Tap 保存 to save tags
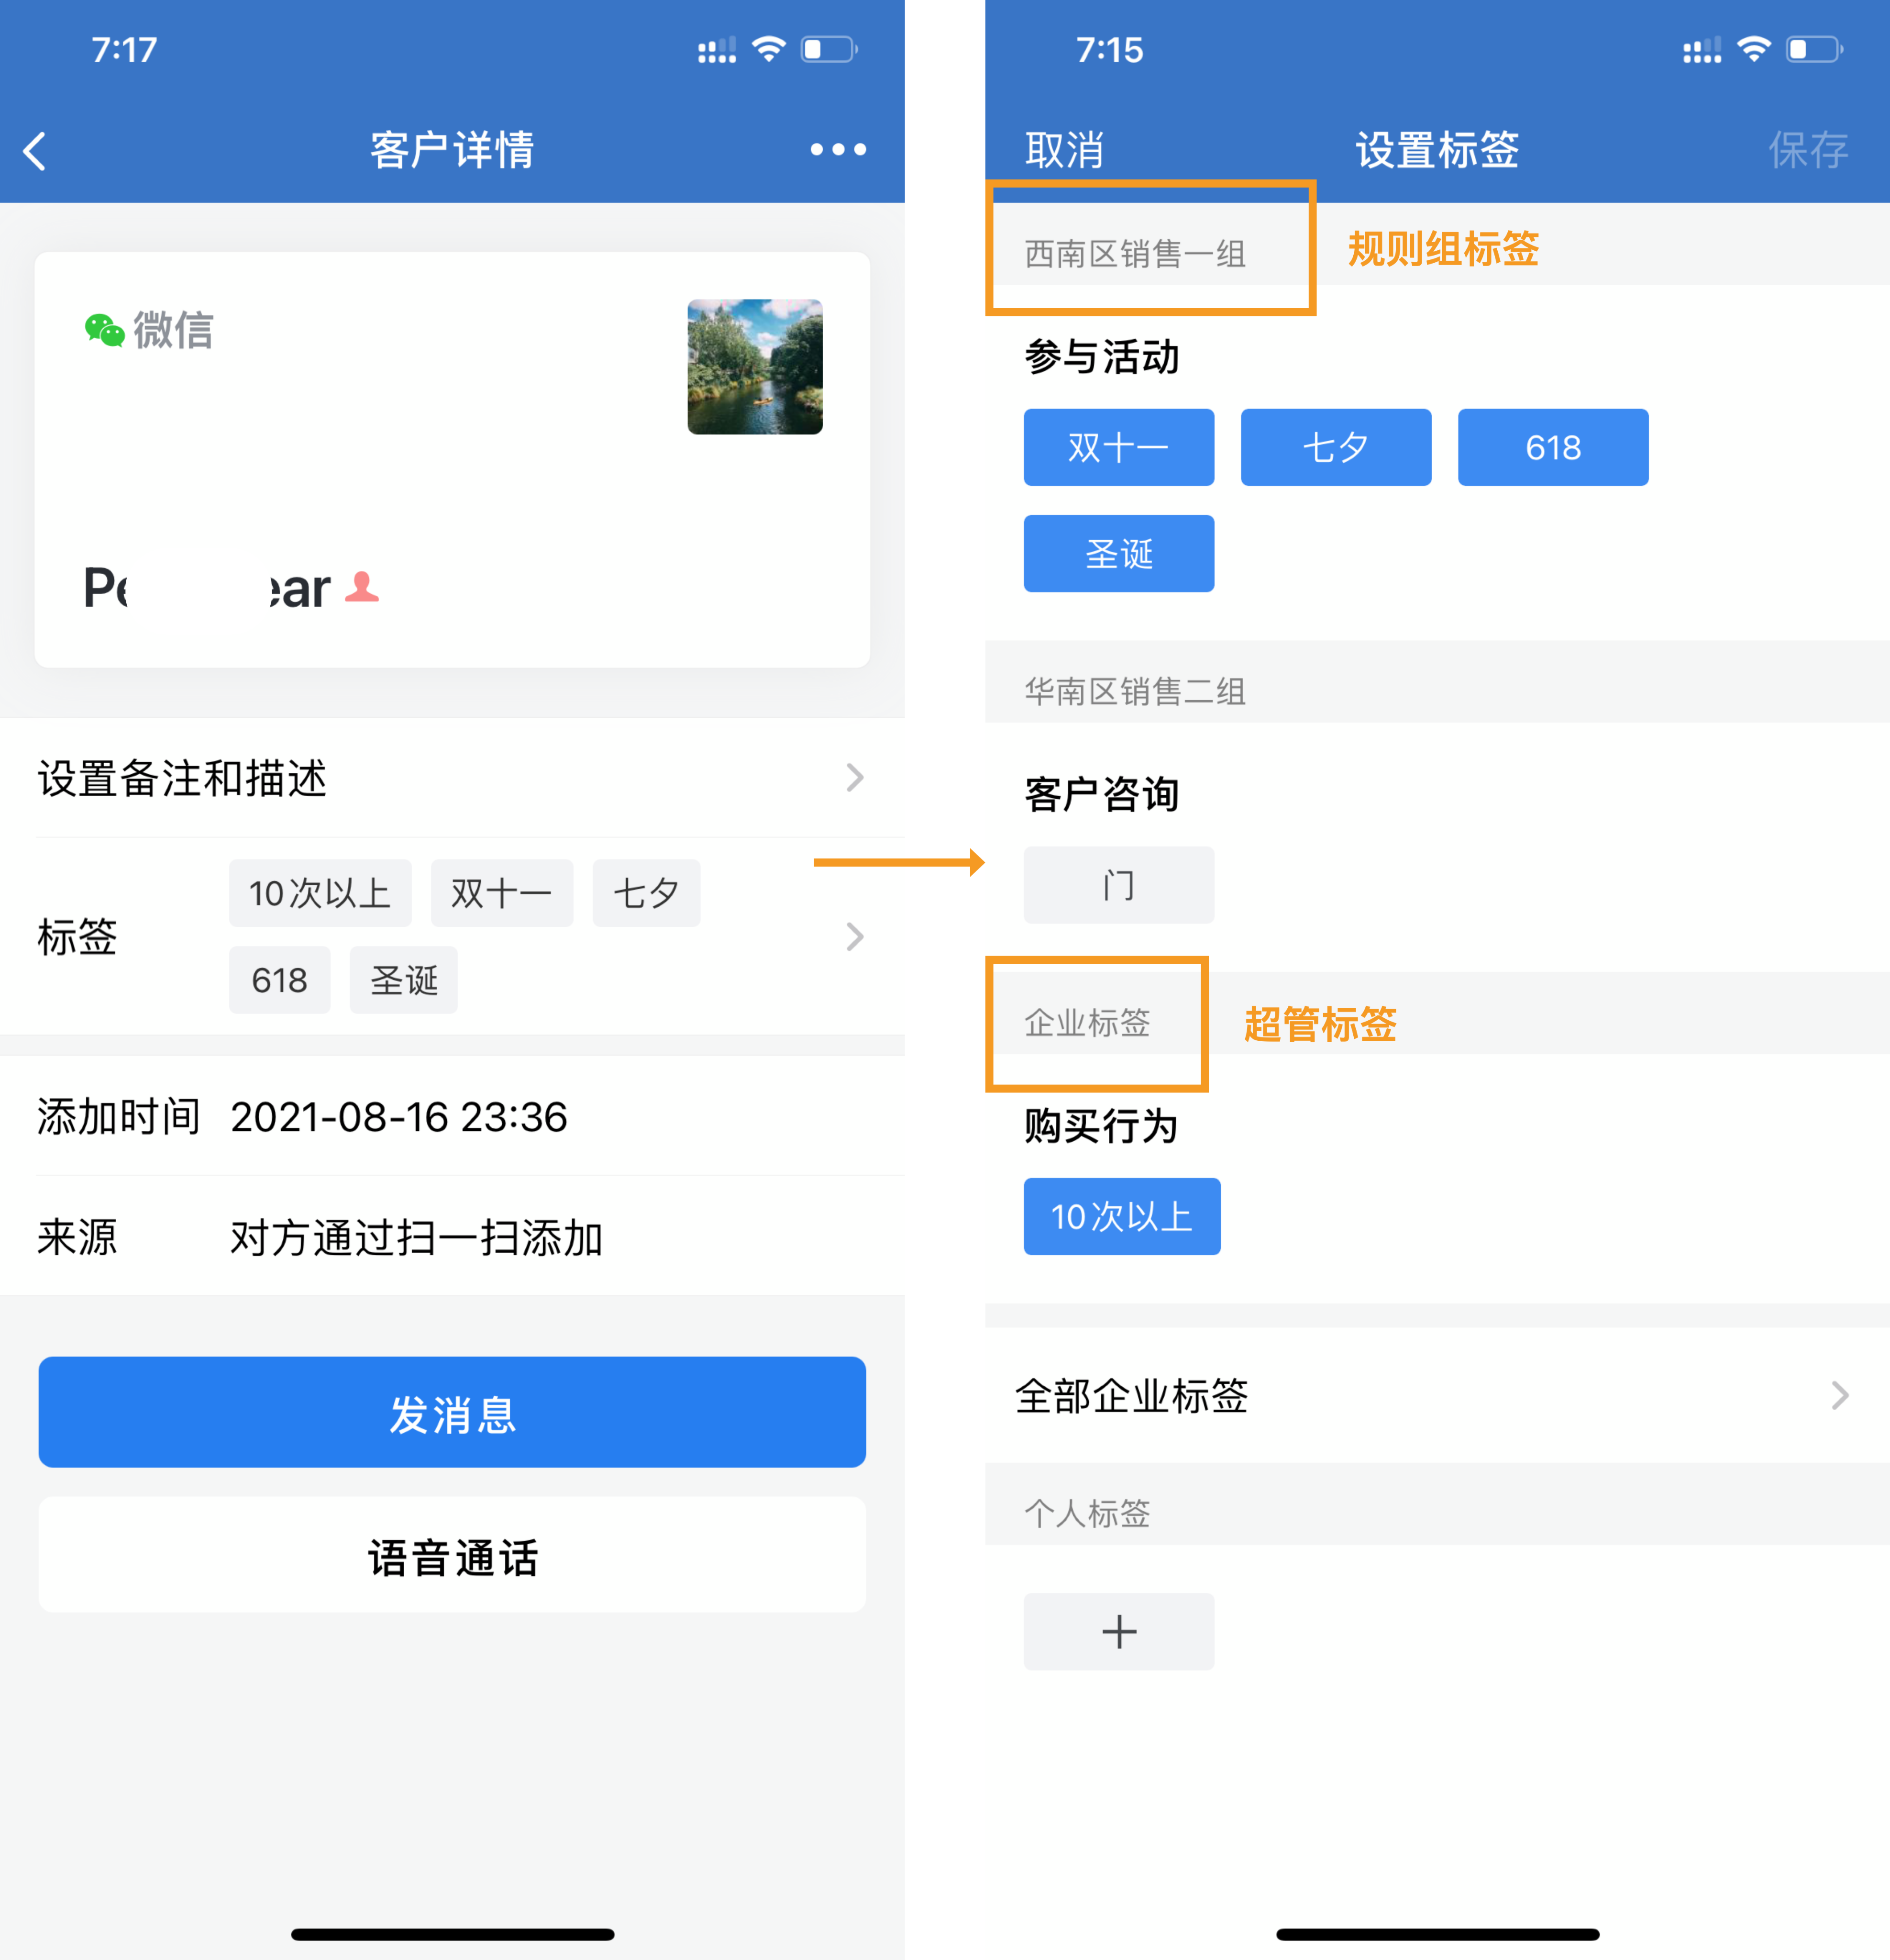The height and width of the screenshot is (1960, 1890). click(1808, 150)
